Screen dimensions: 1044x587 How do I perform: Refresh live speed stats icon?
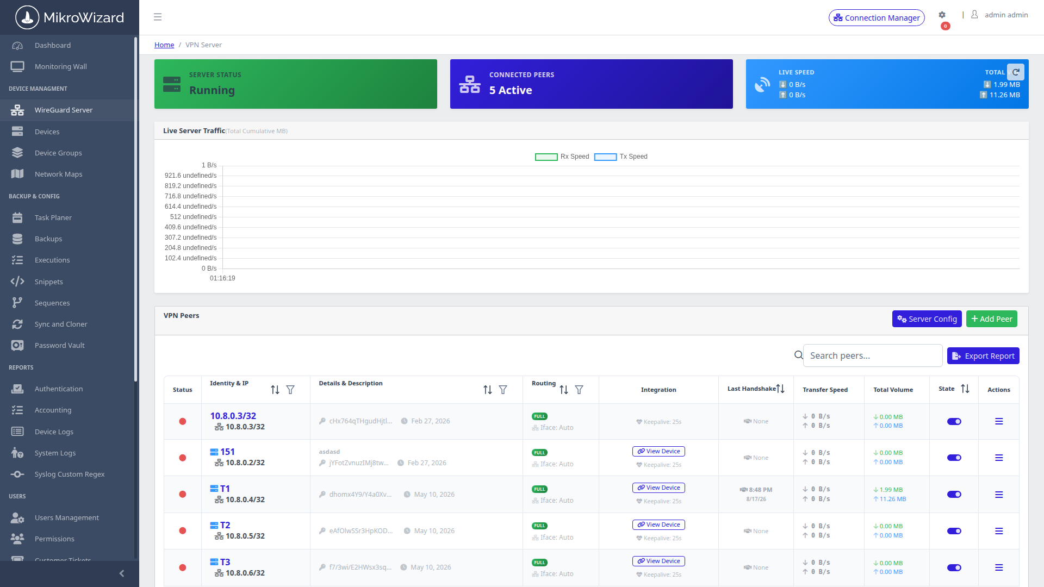coord(1016,72)
